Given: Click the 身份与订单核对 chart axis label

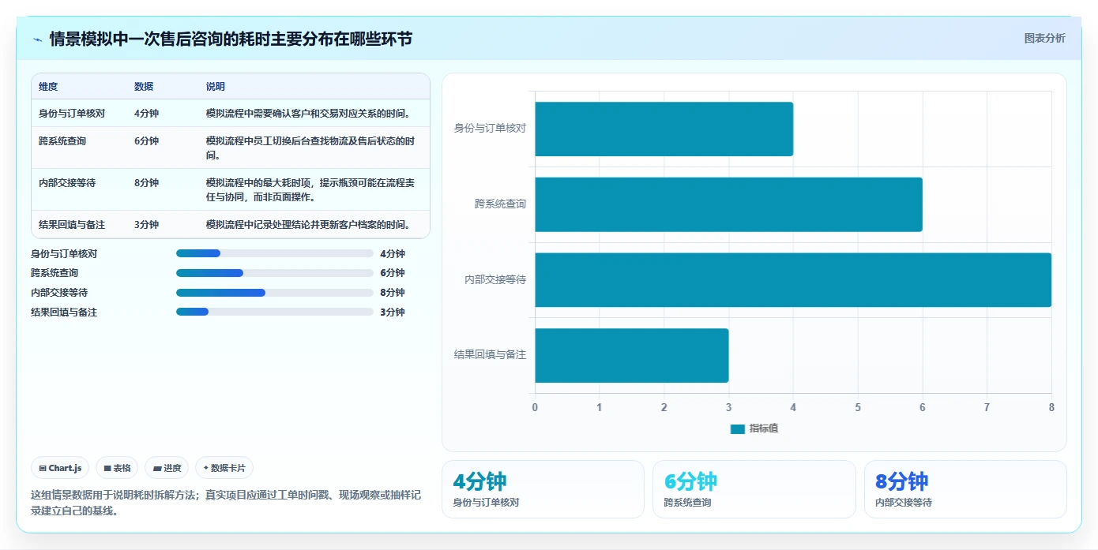Looking at the screenshot, I should click(x=490, y=128).
